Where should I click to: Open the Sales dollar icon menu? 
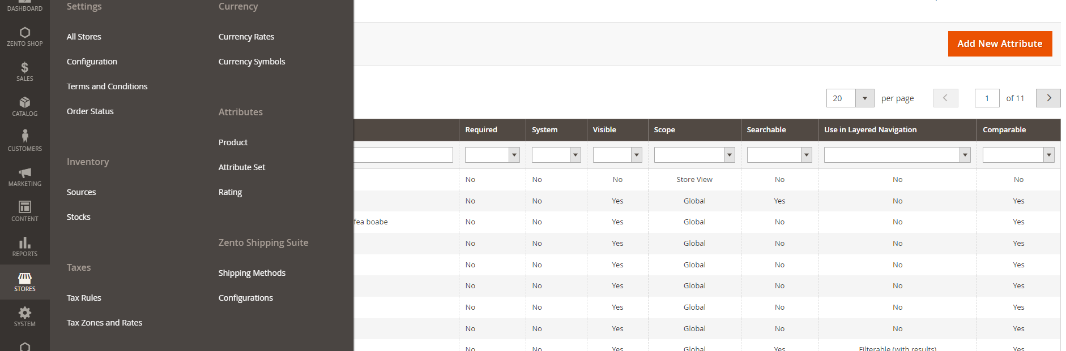(25, 71)
